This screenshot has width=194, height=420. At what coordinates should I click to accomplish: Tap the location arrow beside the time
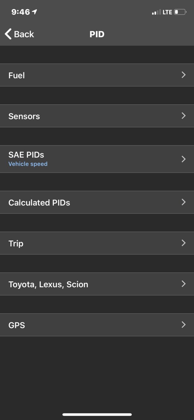[x=34, y=12]
